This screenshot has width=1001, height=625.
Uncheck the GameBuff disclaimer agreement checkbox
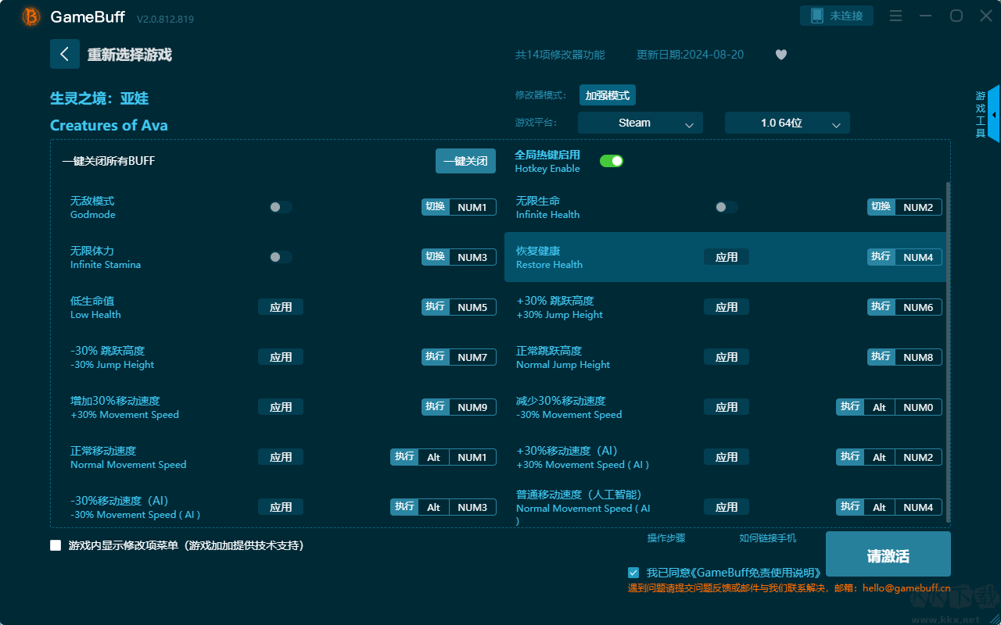coord(633,573)
